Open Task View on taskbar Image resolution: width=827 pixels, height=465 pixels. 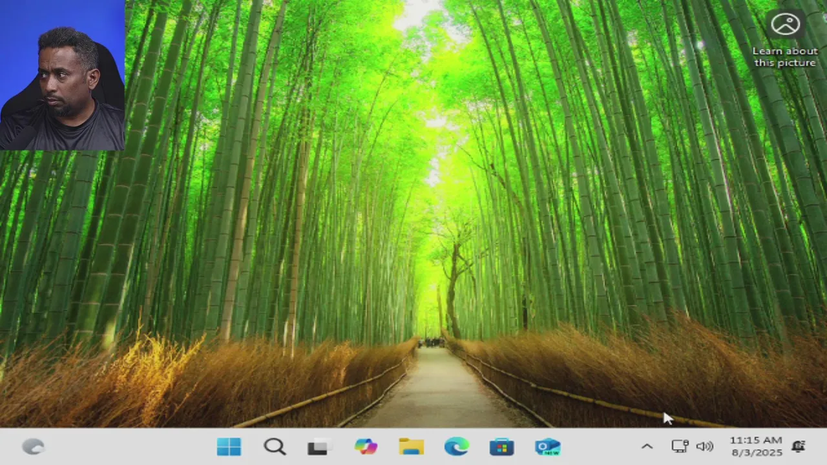click(x=319, y=447)
